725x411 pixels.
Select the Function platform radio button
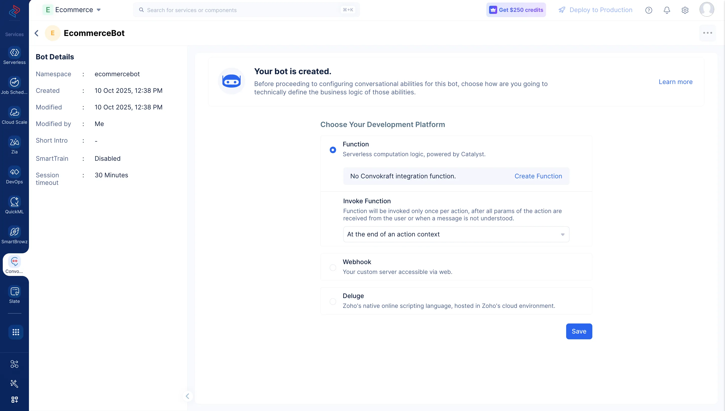pyautogui.click(x=333, y=150)
